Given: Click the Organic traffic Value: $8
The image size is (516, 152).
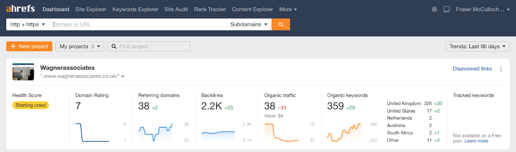Looking at the screenshot, I should [x=273, y=116].
